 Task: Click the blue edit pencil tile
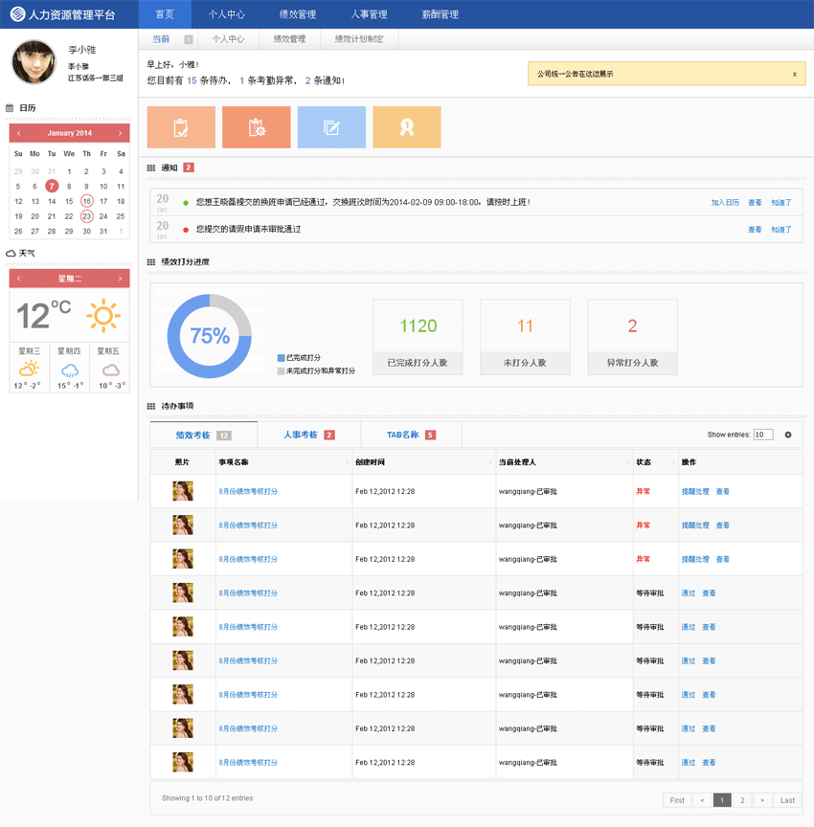coord(331,127)
